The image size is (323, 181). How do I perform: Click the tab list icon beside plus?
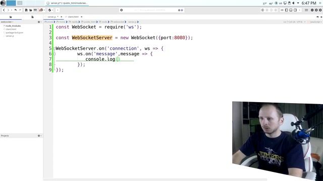[317, 17]
